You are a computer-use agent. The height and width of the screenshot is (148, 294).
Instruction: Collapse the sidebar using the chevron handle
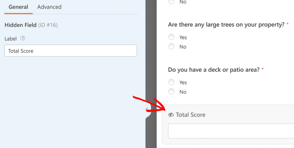(x=147, y=109)
